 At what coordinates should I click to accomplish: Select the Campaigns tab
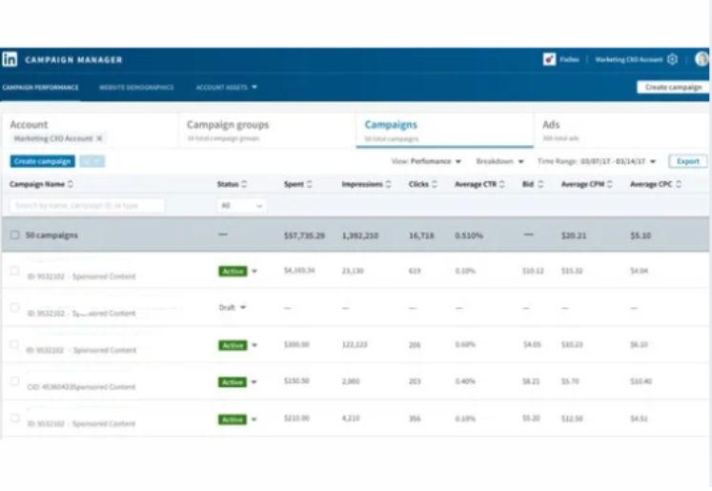(x=444, y=131)
